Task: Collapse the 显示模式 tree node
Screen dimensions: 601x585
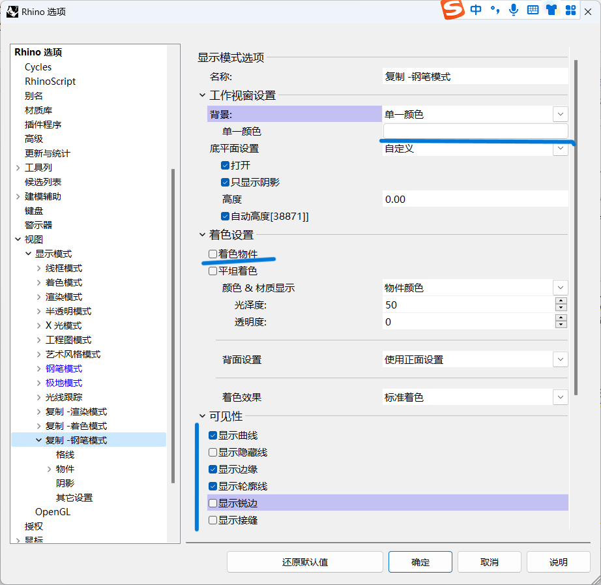Action: 29,254
